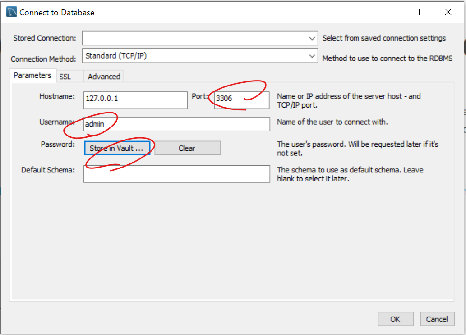Click the Port field showing 3306
The image size is (466, 335).
pos(242,100)
